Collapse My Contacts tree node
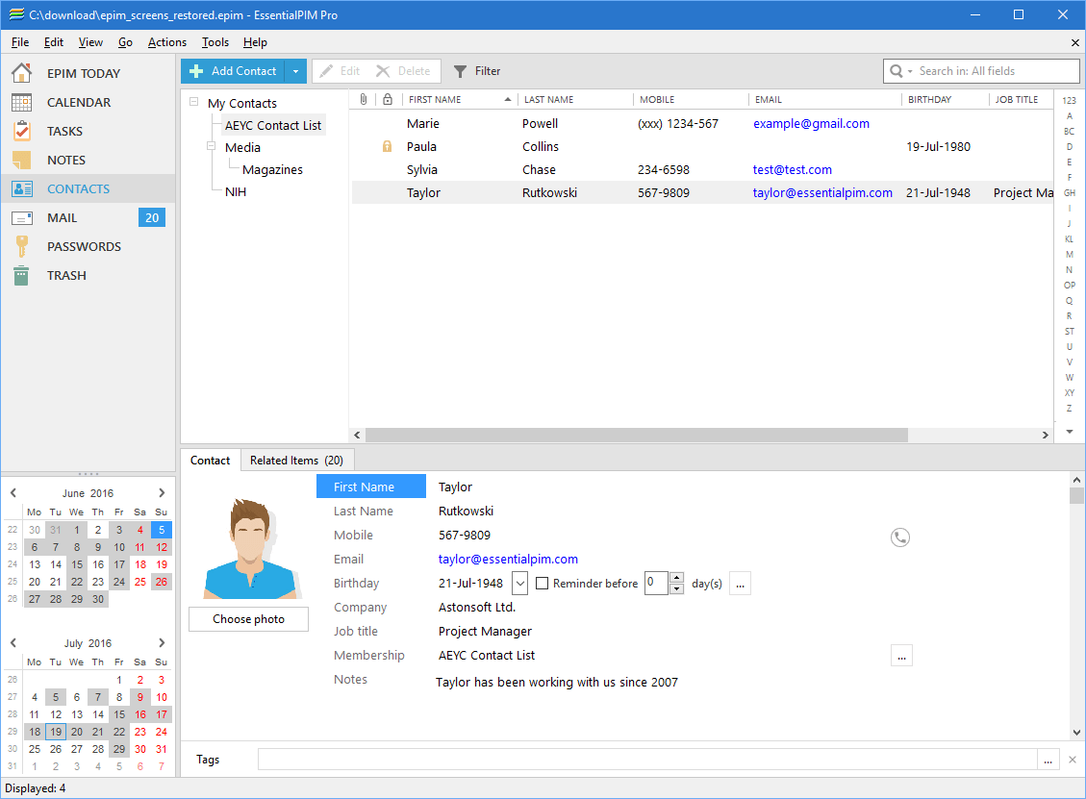 [194, 102]
